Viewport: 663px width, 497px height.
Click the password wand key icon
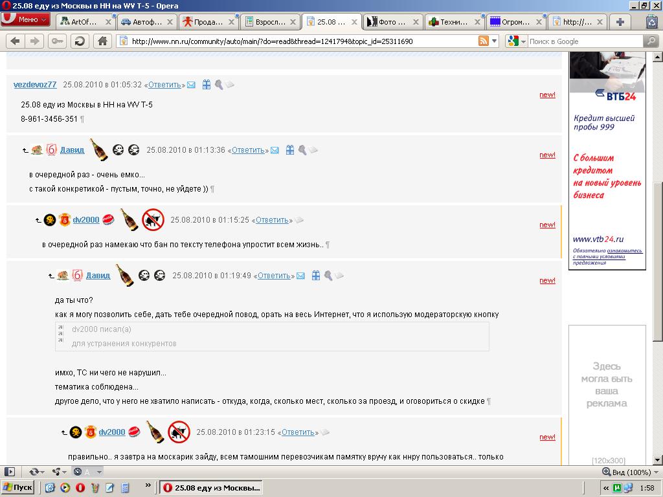[58, 41]
